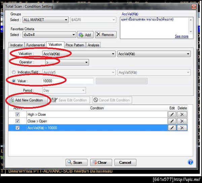Image resolution: width=202 pixels, height=183 pixels.
Task: Run the Scan button
Action: [76, 162]
